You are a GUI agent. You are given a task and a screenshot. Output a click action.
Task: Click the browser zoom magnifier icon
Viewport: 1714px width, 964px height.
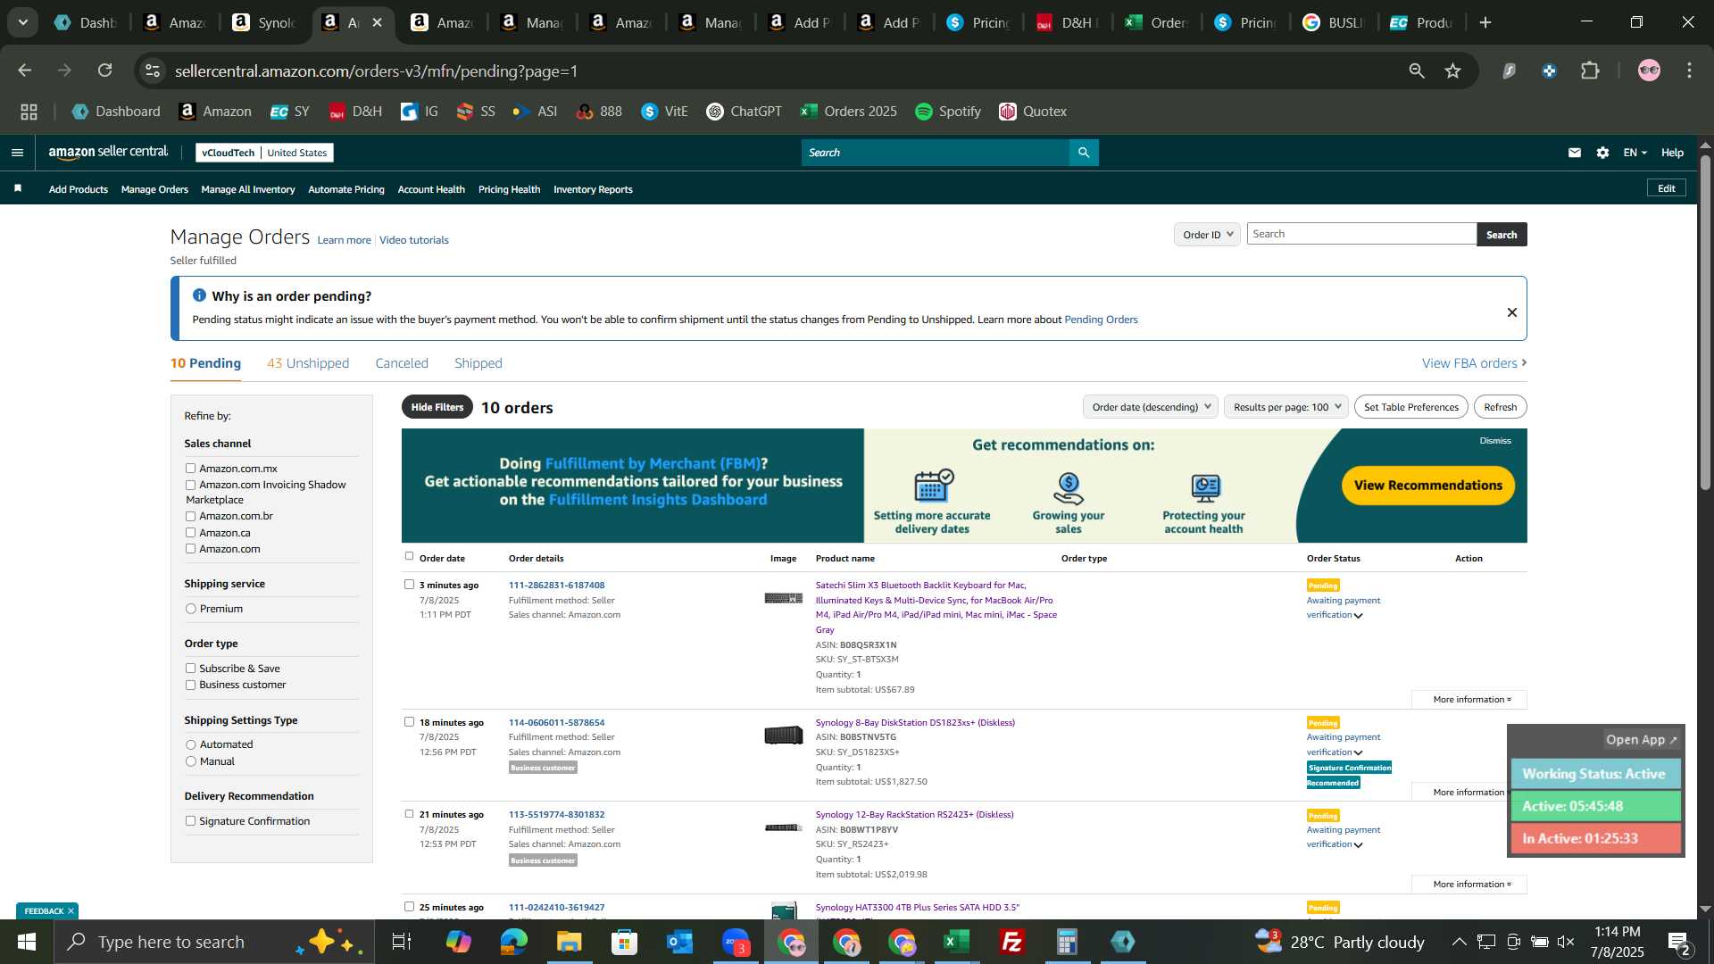click(x=1417, y=71)
